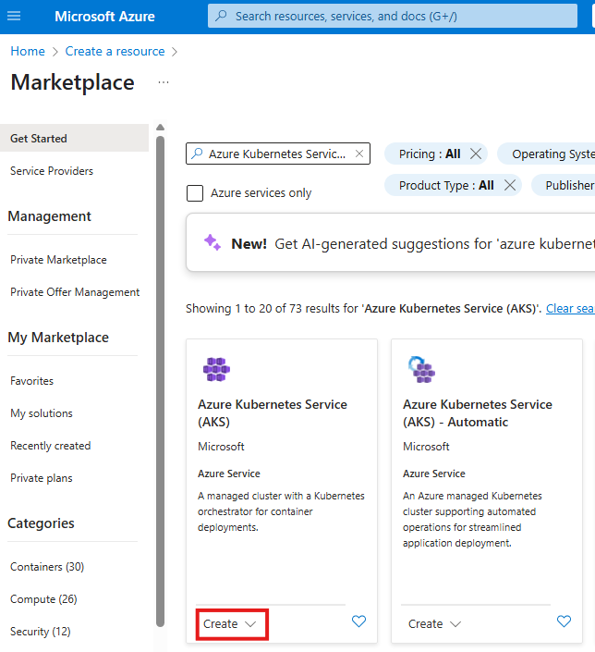Open the Pricing : All filter
Viewport: 595px width, 652px height.
pyautogui.click(x=430, y=154)
